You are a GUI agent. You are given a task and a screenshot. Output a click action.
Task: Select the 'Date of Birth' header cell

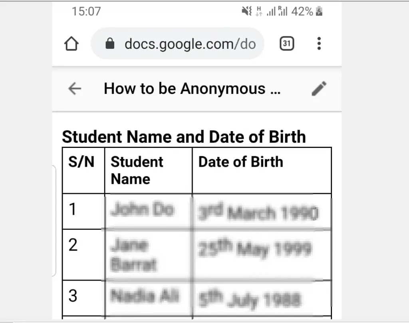(240, 161)
